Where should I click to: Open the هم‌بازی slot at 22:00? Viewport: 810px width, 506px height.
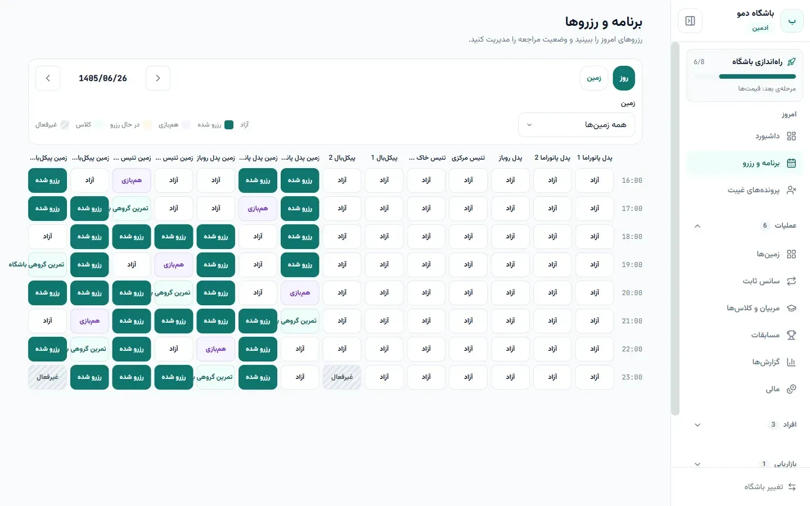pyautogui.click(x=216, y=349)
